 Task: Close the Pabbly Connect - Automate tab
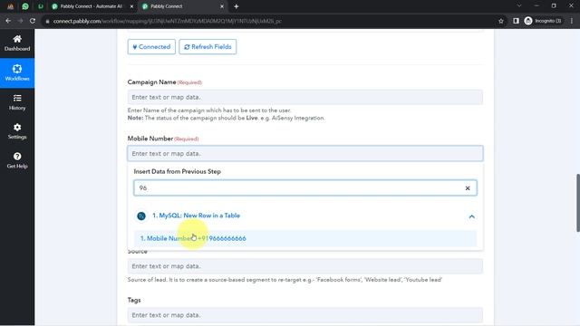coord(131,6)
